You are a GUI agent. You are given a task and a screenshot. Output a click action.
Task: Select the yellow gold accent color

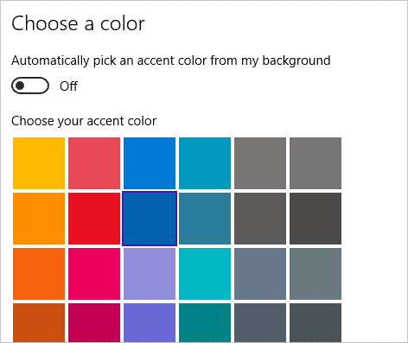39,163
